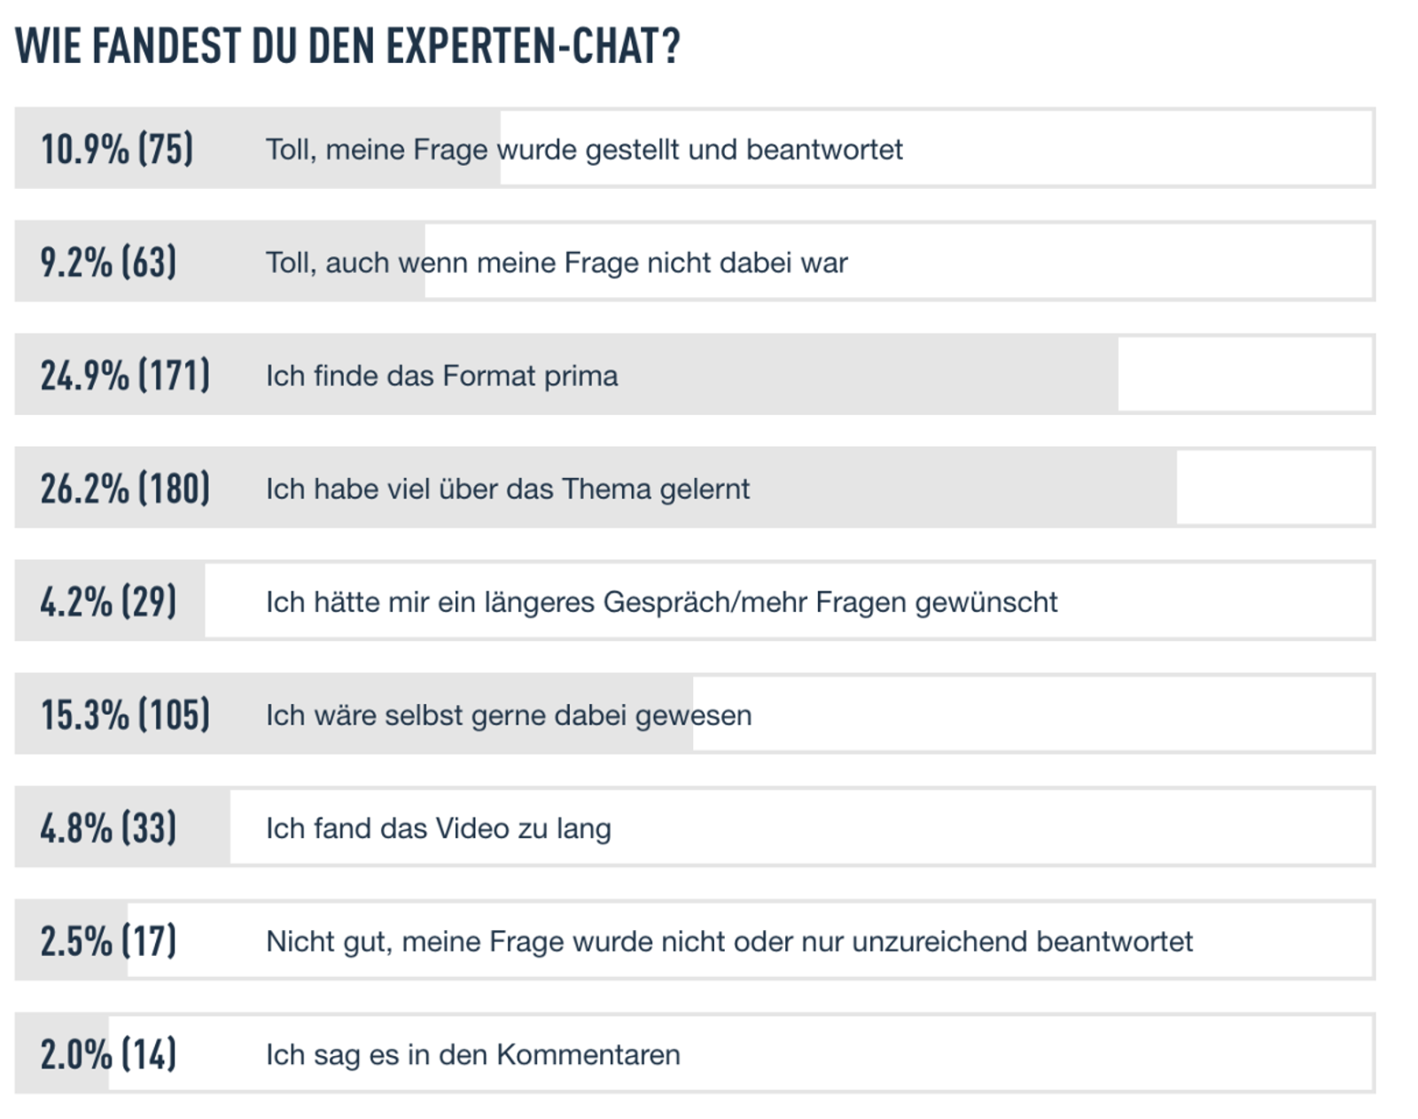Click the unfilled white end of the "Format prima" bar

pos(1244,375)
